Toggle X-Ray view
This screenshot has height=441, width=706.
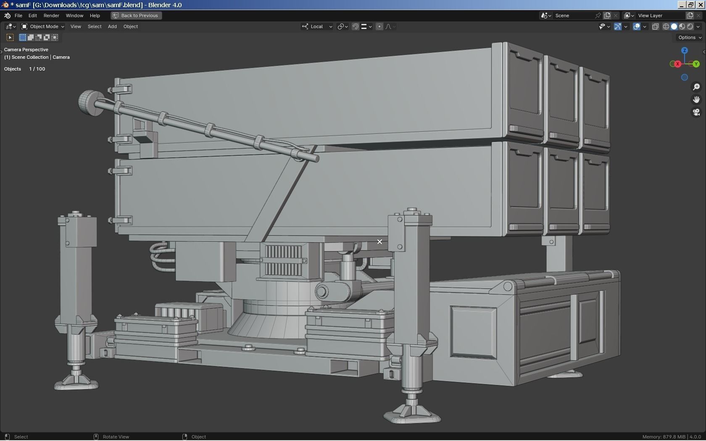pos(655,26)
